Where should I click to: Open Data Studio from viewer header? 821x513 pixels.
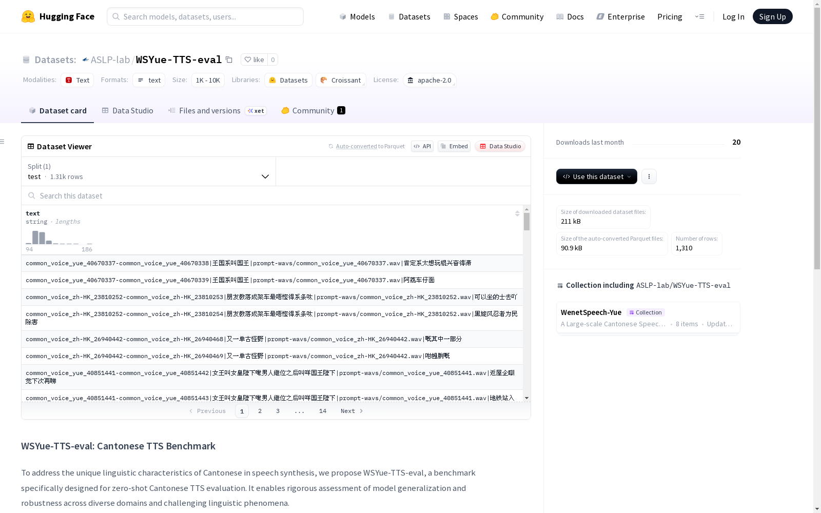tap(500, 146)
